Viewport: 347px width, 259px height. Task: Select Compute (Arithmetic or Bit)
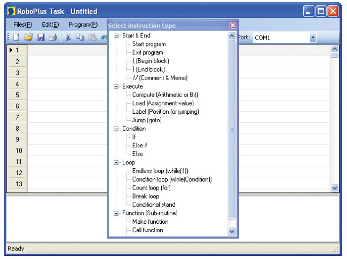pyautogui.click(x=165, y=95)
